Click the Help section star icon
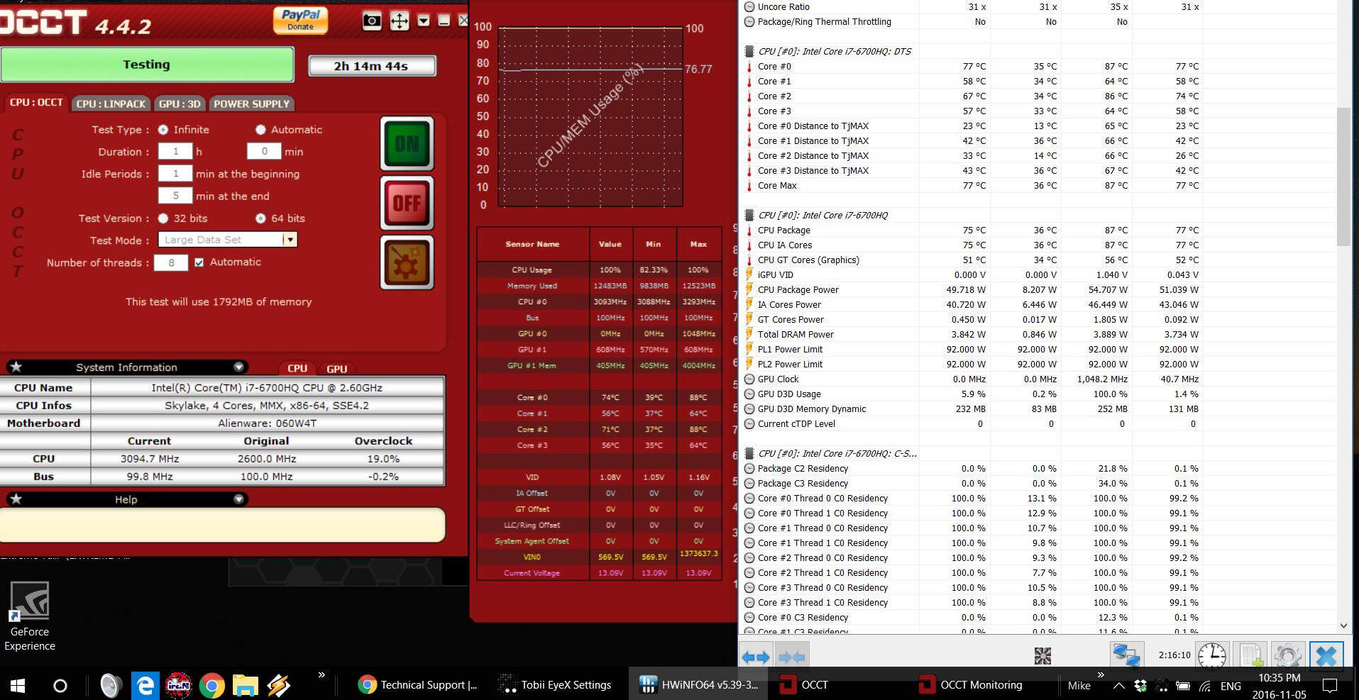1359x700 pixels. tap(16, 499)
